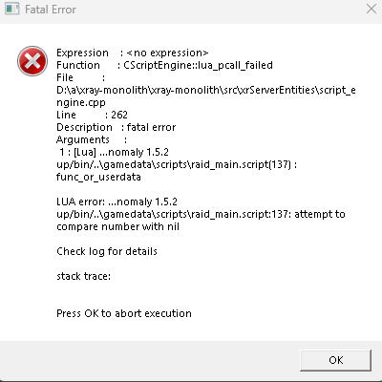Click the red error X icon
This screenshot has height=382, width=382.
32,61
